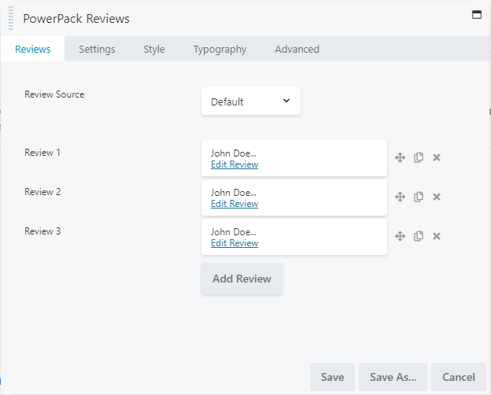Click the Add Review button
Viewport: 491px width, 395px height.
click(x=242, y=279)
